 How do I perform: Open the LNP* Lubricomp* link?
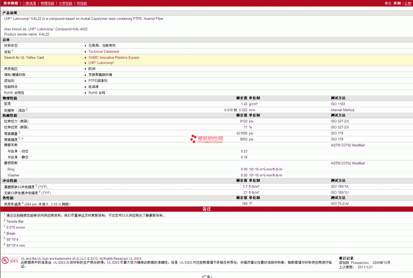(x=101, y=63)
